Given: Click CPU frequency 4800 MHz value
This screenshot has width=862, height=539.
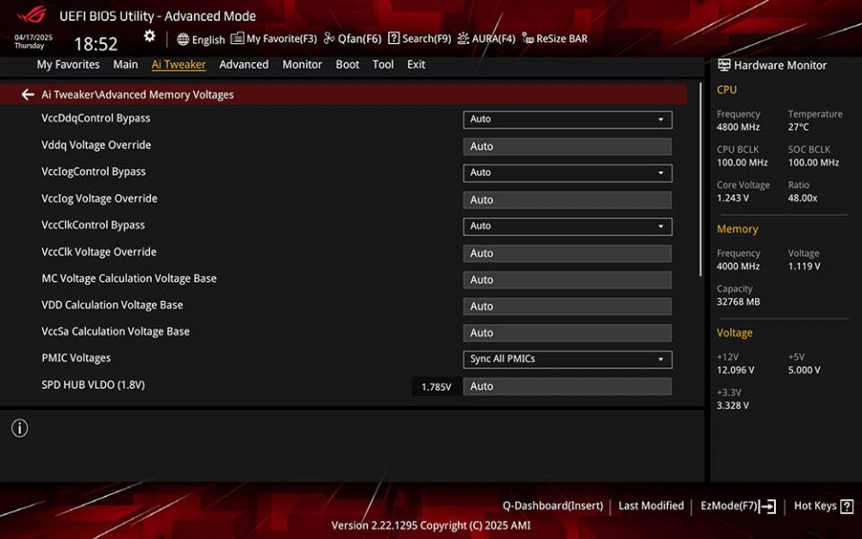Looking at the screenshot, I should point(738,127).
